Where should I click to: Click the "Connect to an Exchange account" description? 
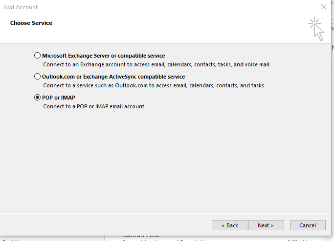click(156, 64)
